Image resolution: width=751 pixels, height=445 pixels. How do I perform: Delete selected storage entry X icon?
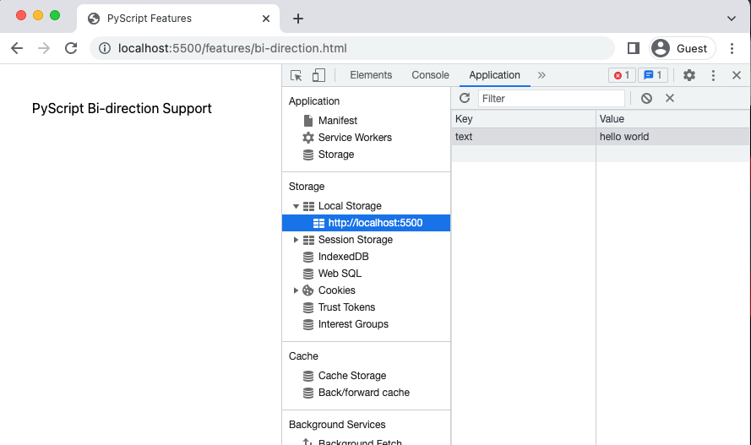[670, 98]
